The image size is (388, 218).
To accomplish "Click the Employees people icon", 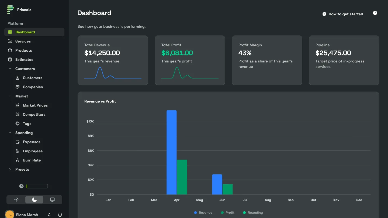I will (x=18, y=151).
